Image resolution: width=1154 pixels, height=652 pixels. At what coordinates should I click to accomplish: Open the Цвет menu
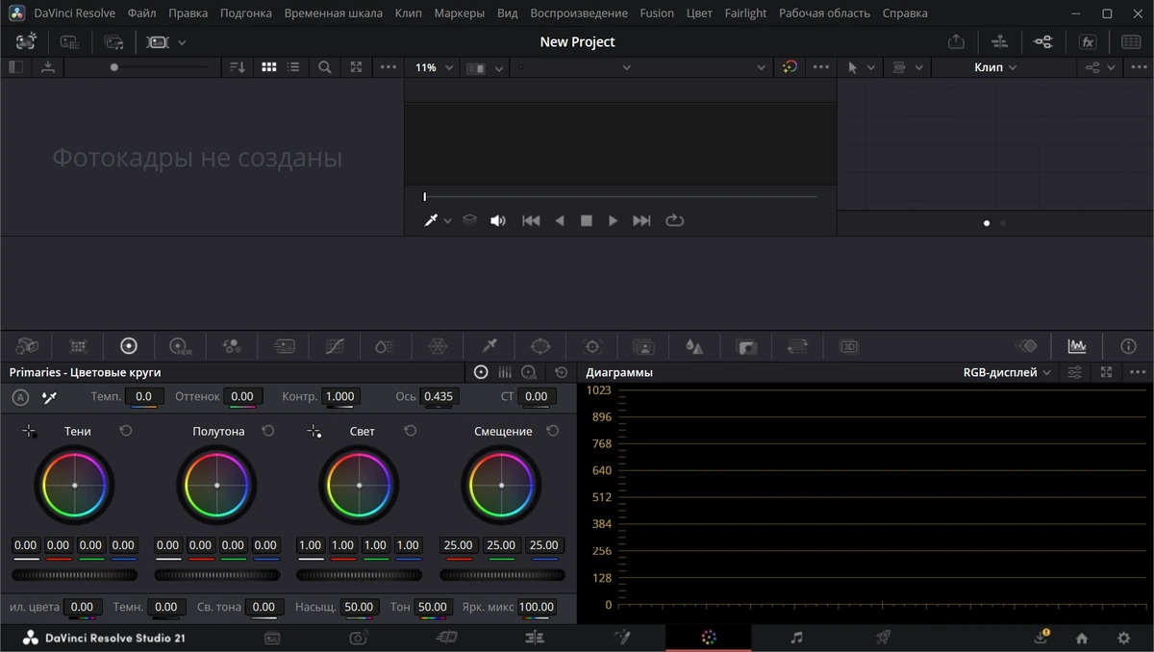[x=699, y=13]
